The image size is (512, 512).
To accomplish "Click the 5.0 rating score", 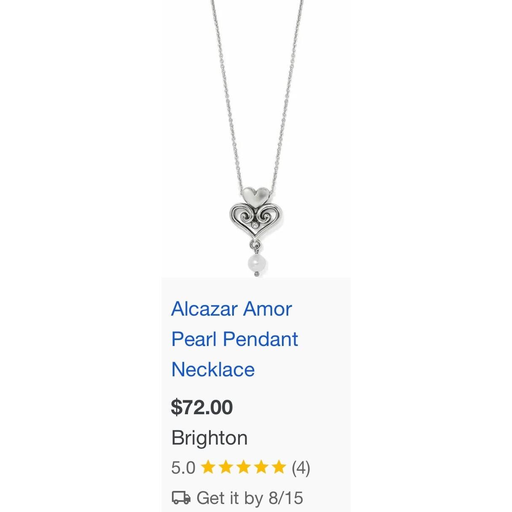I will (183, 468).
